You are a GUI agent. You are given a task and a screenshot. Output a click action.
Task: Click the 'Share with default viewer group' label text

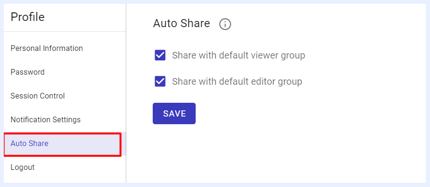239,56
